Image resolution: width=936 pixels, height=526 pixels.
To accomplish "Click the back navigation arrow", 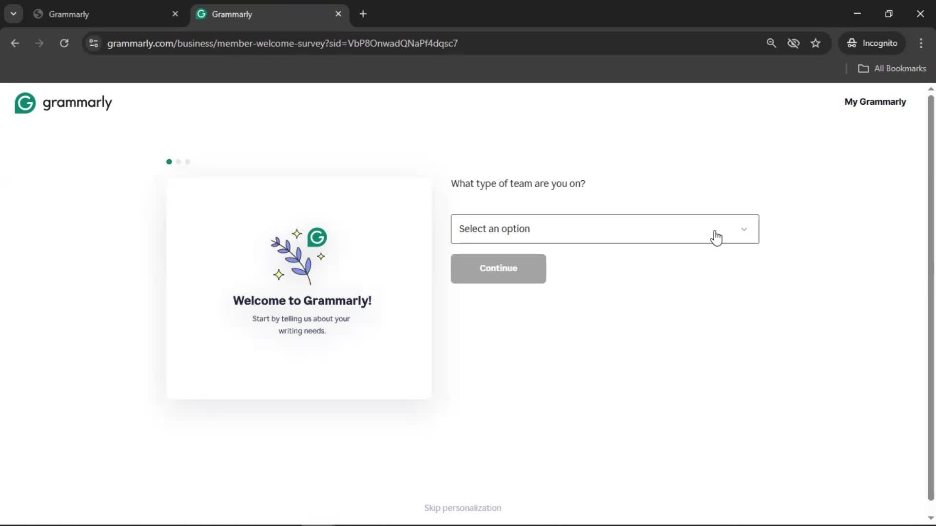I will pyautogui.click(x=15, y=43).
